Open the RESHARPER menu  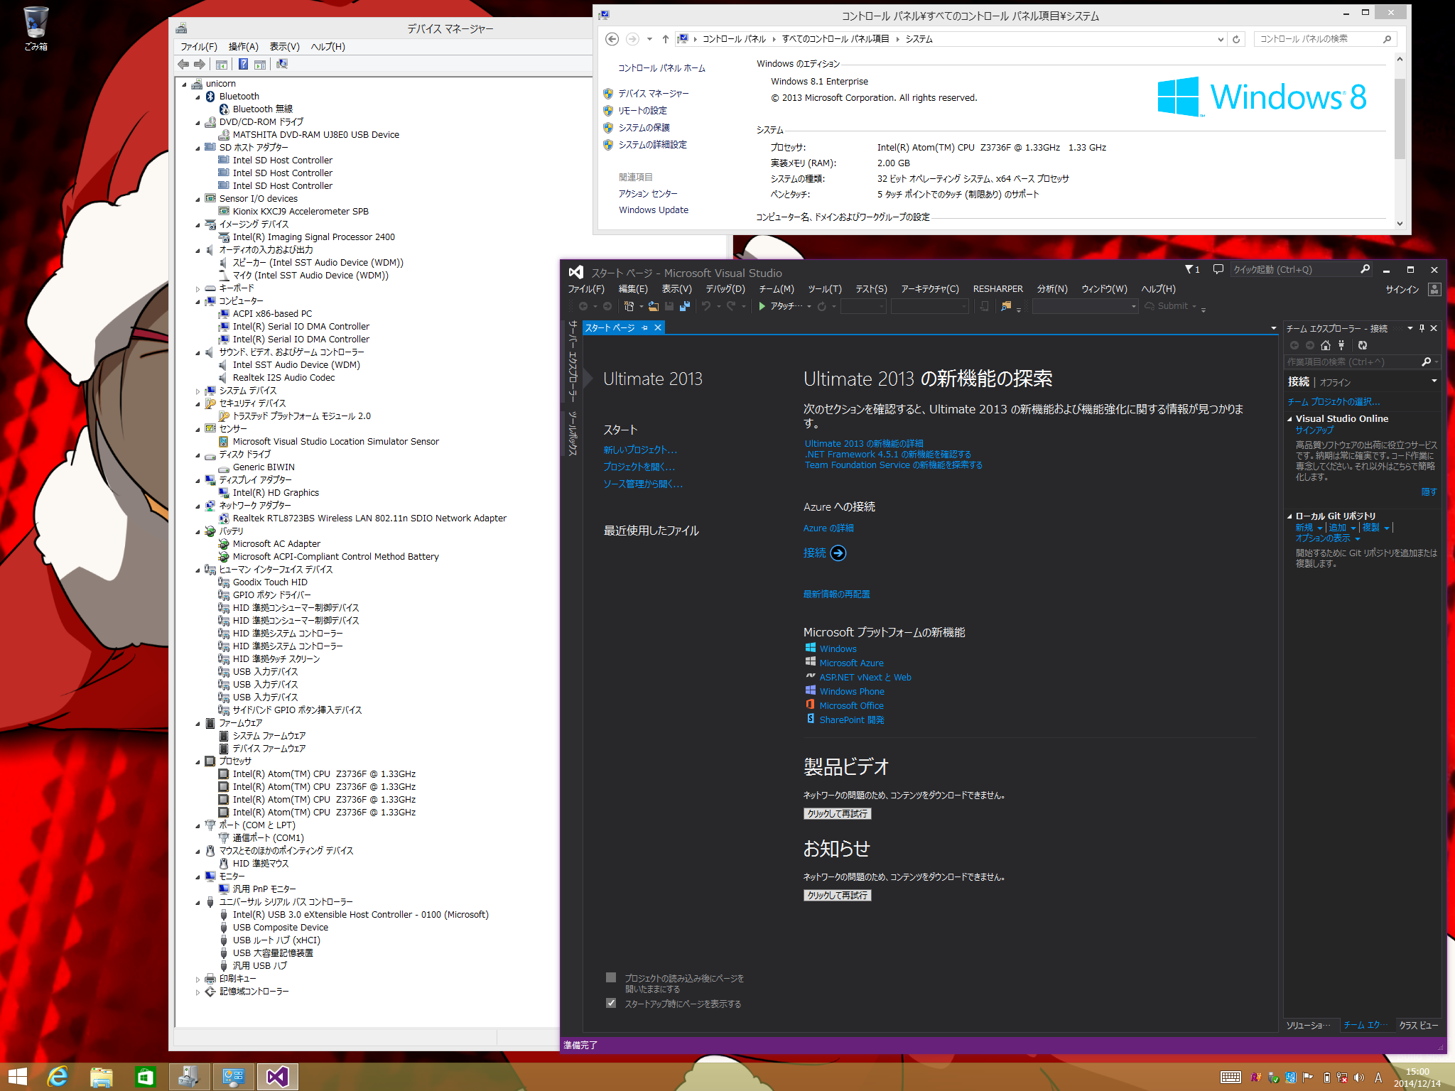click(998, 289)
